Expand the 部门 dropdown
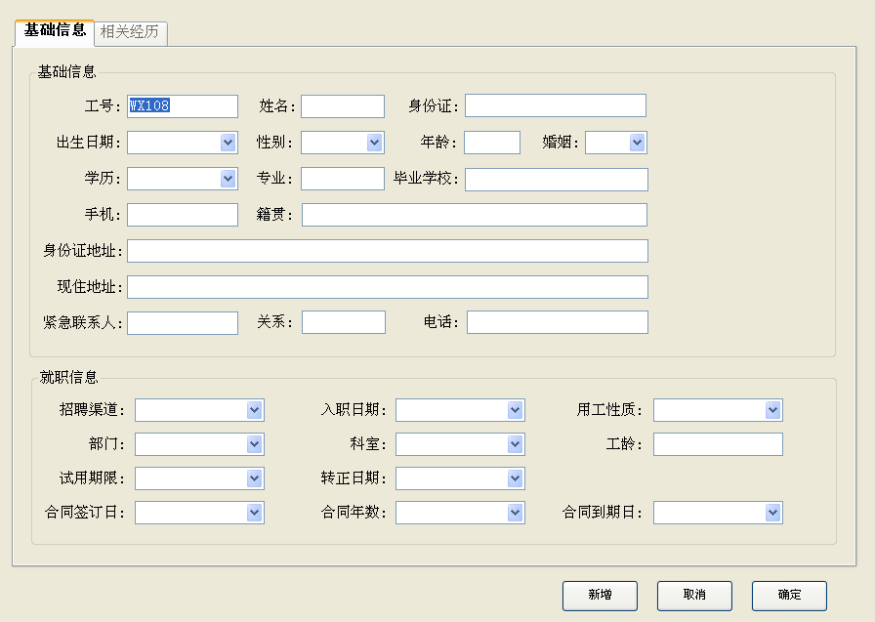Viewport: 875px width, 622px height. click(x=255, y=444)
